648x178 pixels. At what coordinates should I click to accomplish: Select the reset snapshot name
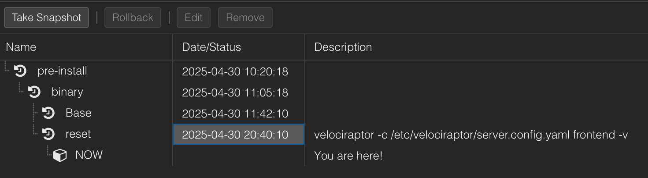coord(78,134)
